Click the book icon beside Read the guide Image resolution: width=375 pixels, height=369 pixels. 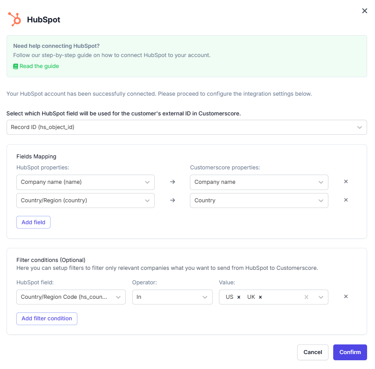[15, 66]
